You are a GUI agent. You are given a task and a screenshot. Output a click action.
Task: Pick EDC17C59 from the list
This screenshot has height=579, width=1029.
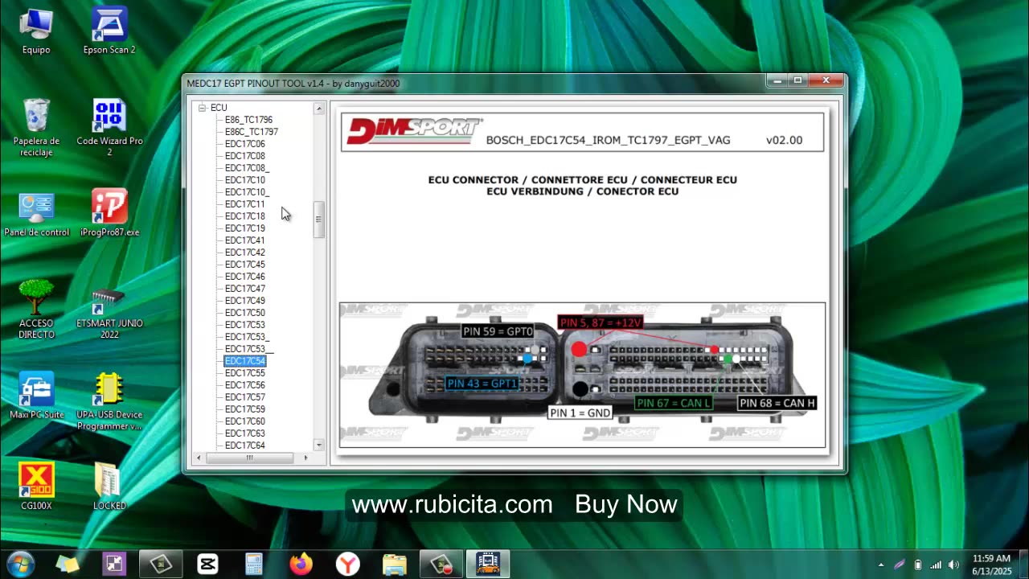pos(244,409)
